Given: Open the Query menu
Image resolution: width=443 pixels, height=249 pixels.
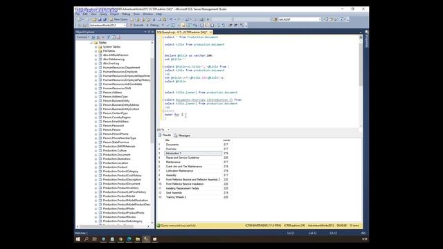Looking at the screenshot, I should (x=103, y=14).
